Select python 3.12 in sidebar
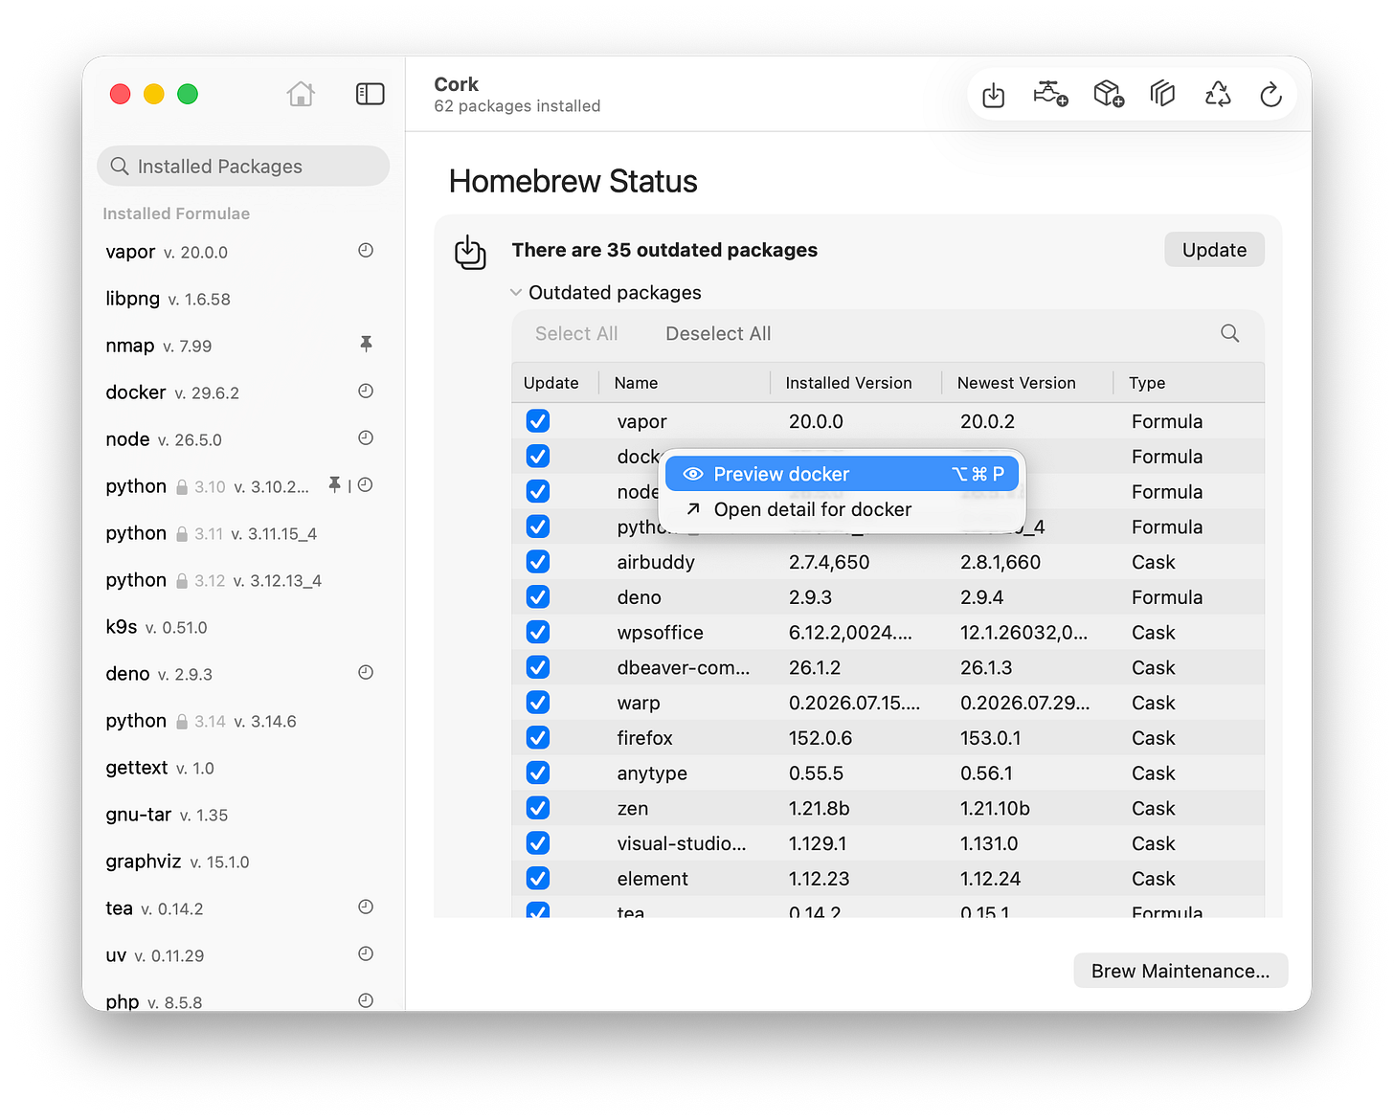This screenshot has height=1120, width=1394. pyautogui.click(x=243, y=580)
